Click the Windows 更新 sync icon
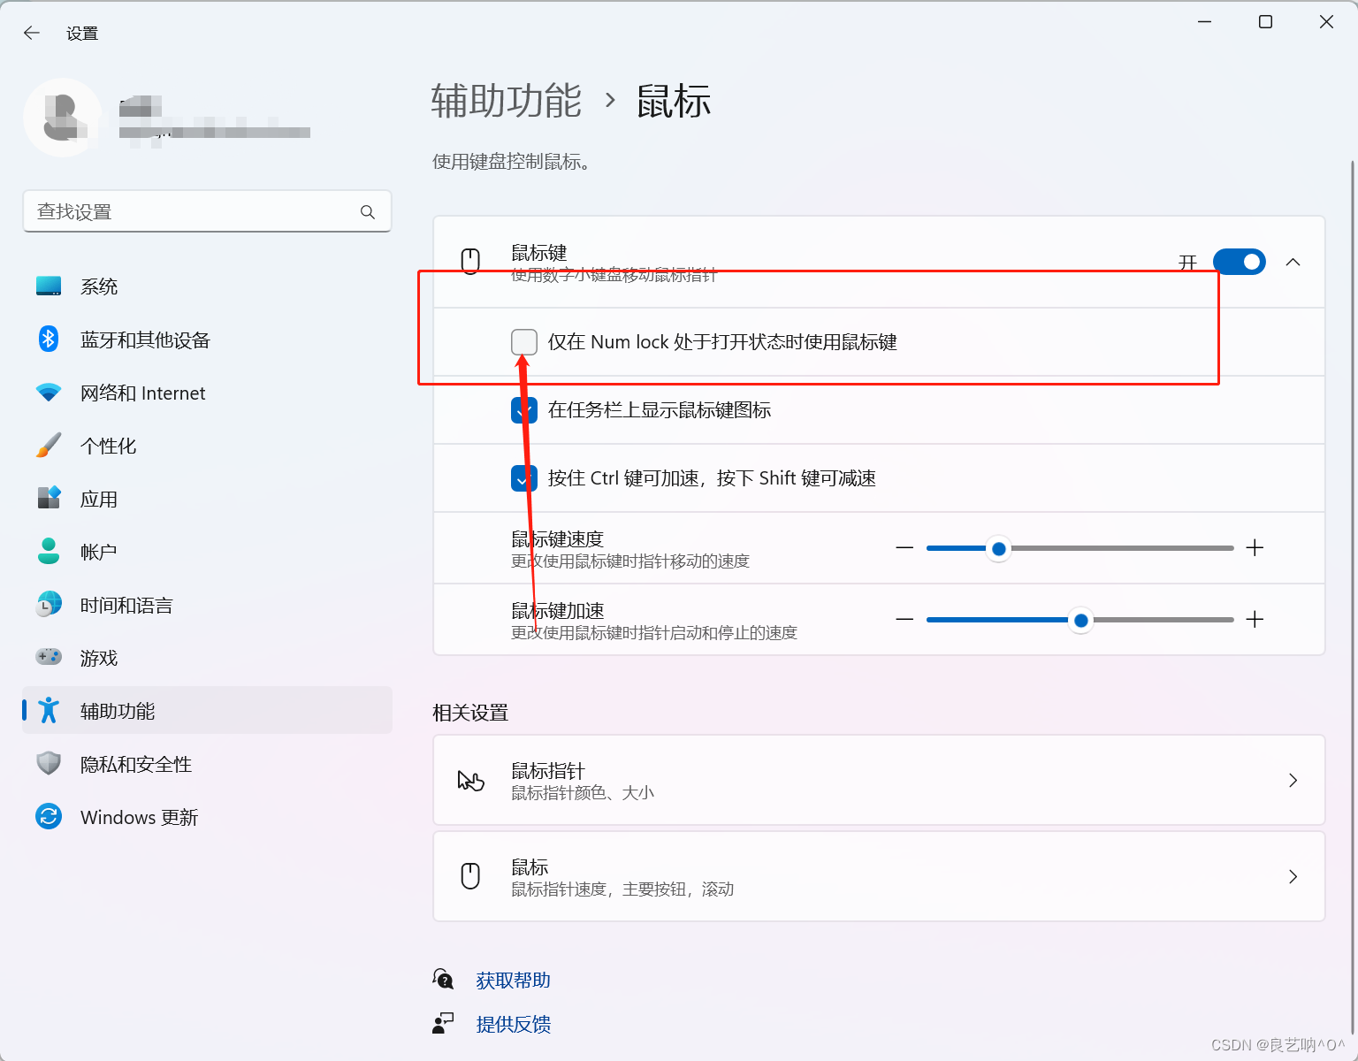Screen dimensions: 1358x1061 click(49, 816)
